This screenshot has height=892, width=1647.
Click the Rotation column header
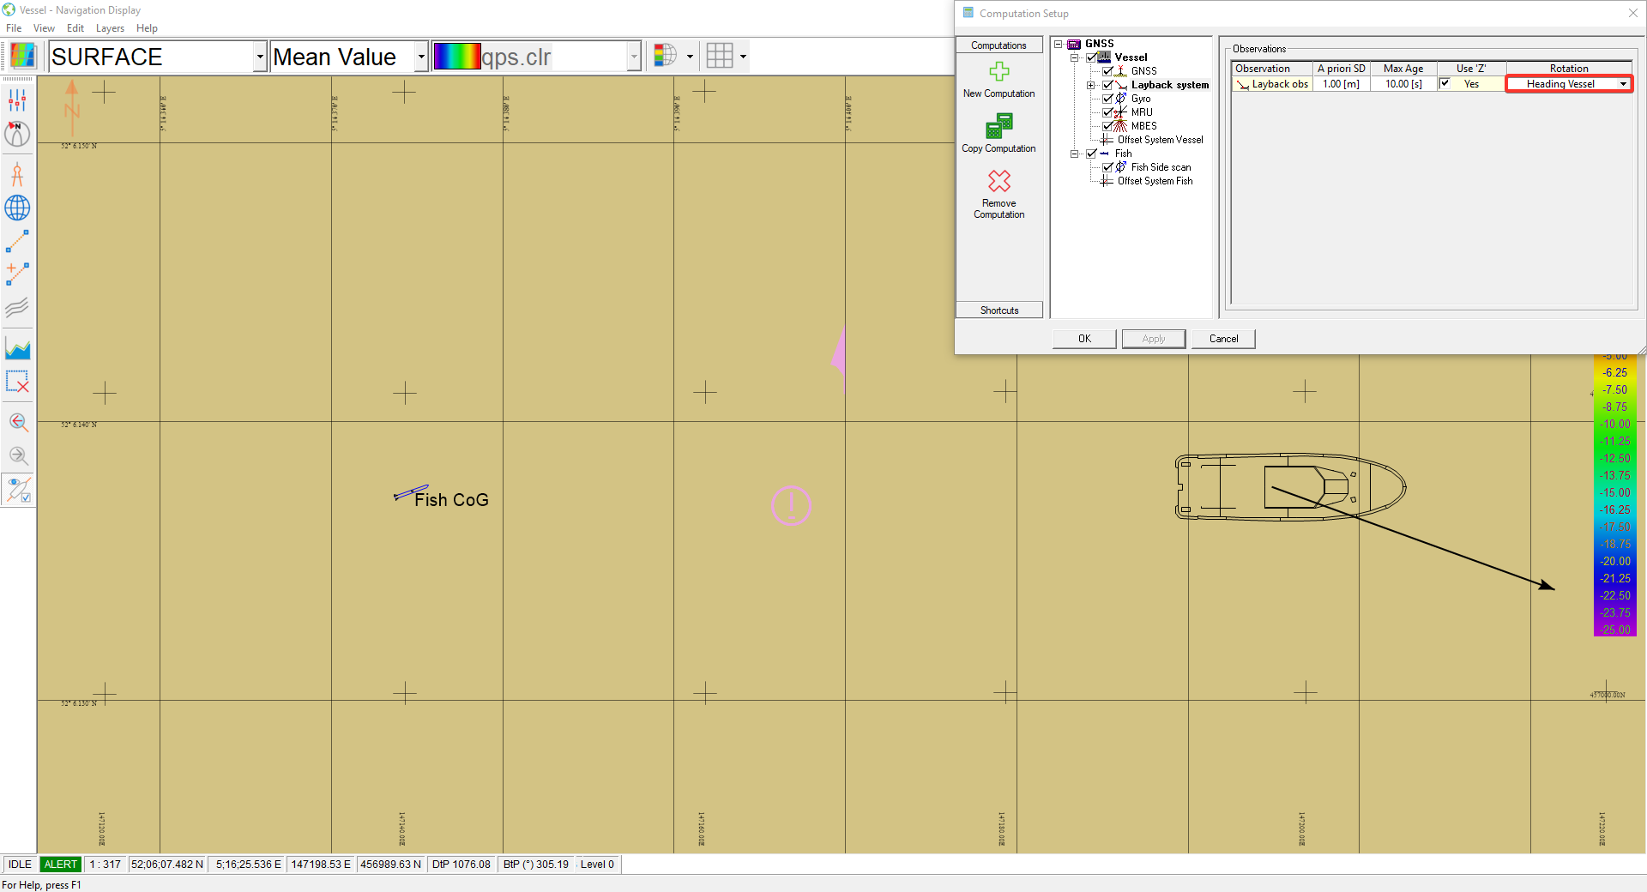1569,69
